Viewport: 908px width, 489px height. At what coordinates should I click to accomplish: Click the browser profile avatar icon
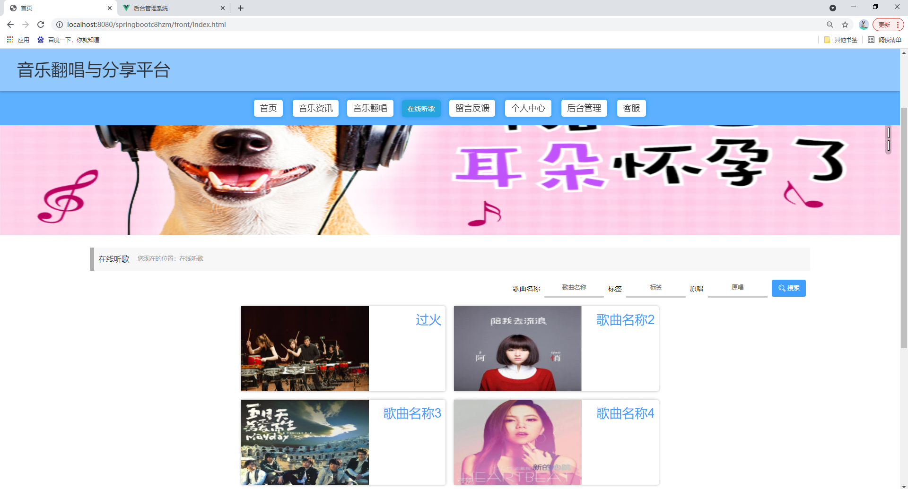coord(864,24)
